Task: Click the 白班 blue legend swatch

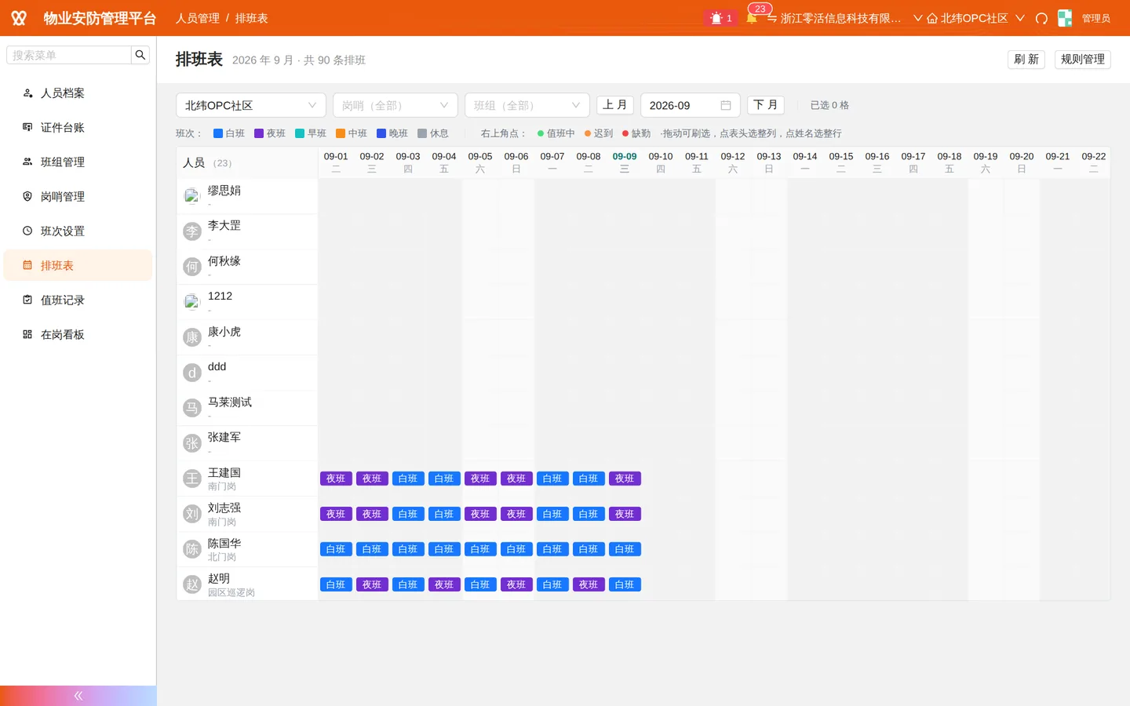Action: (218, 133)
